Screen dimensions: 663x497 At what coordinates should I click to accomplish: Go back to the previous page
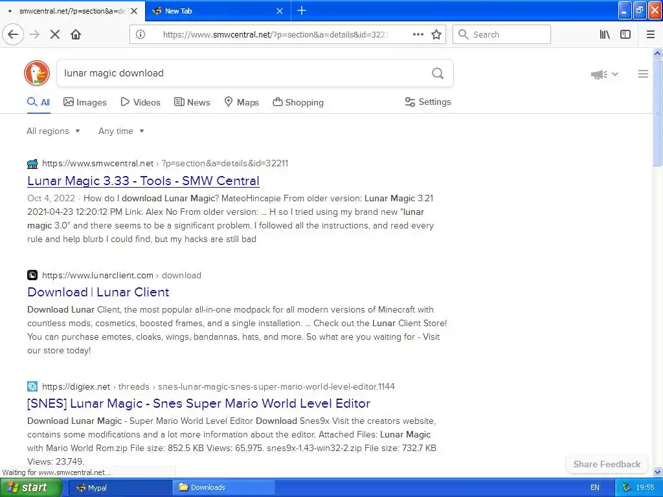[13, 34]
